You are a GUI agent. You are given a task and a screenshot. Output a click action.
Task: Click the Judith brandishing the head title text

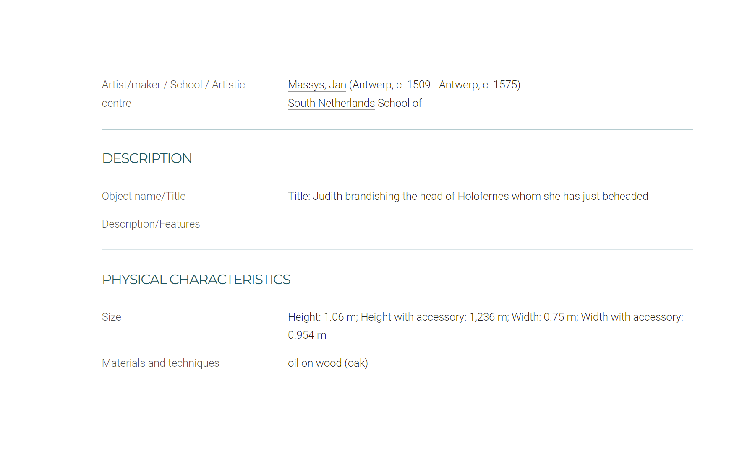(468, 196)
